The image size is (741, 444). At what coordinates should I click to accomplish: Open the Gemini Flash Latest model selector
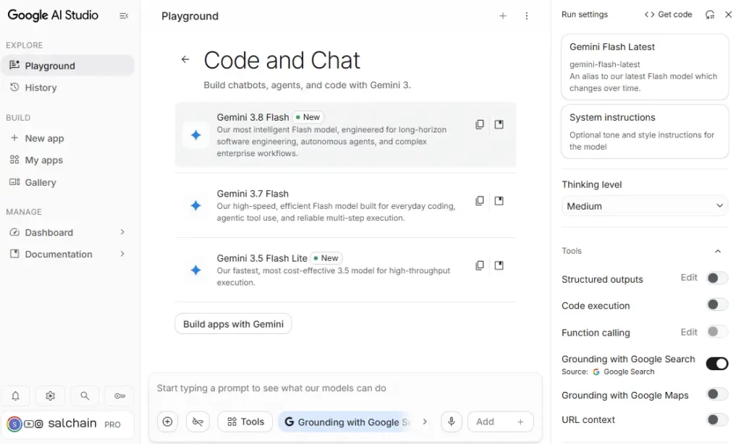(x=645, y=67)
